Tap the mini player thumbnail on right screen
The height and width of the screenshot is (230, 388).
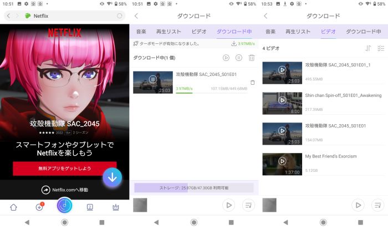tap(269, 205)
